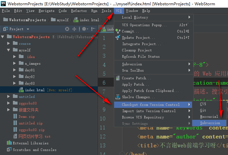
Task: Select Checkout from Version Control
Action: click(153, 105)
